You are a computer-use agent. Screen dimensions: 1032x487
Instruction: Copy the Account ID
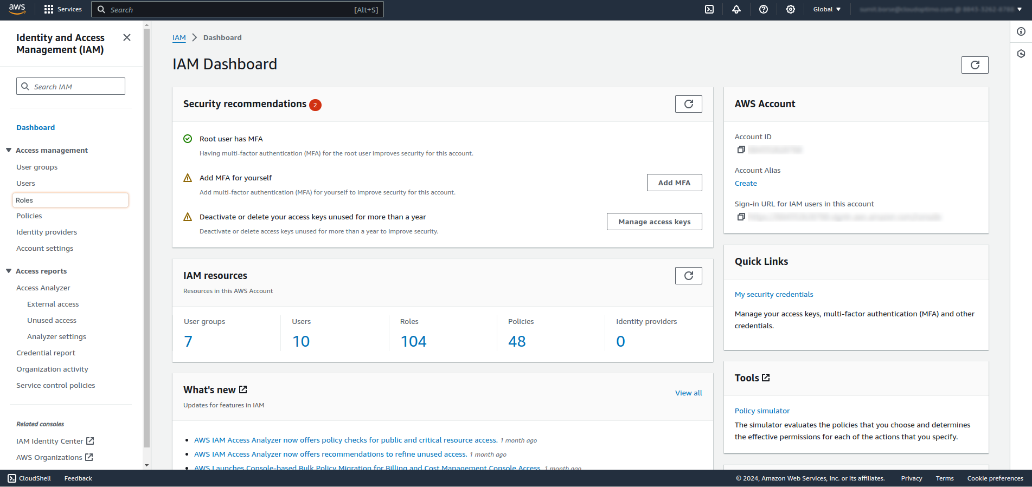pos(741,150)
